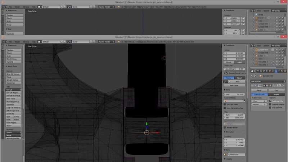Click Cylinder.000 mesh icon in front outliner

pyautogui.click(x=257, y=50)
